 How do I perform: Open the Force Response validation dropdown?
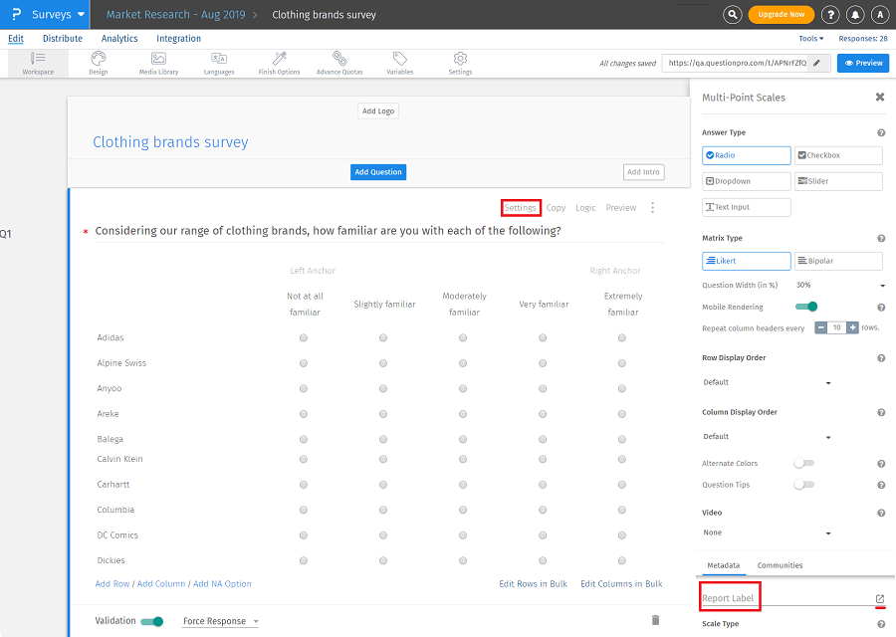point(220,621)
